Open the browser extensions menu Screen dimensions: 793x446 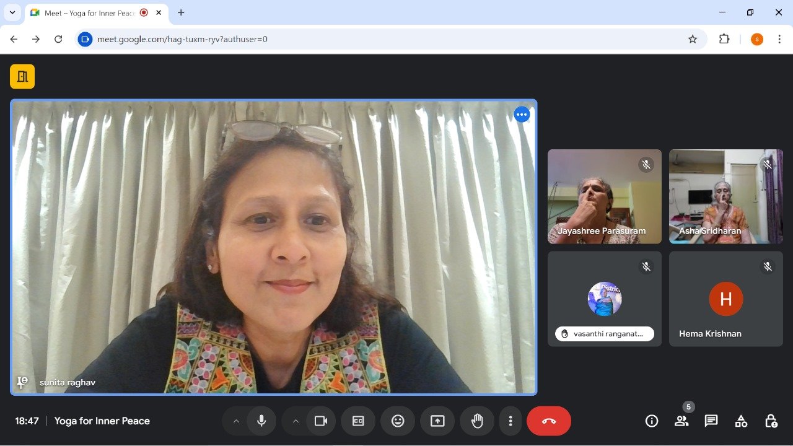(724, 38)
